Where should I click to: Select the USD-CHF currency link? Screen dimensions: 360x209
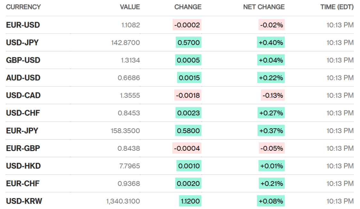pos(23,113)
